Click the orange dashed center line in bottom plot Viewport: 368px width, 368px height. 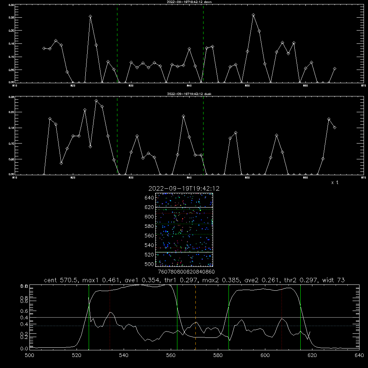click(x=195, y=317)
